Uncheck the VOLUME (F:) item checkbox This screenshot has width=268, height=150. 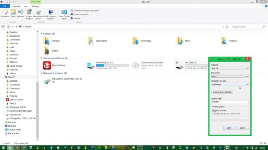point(177,62)
